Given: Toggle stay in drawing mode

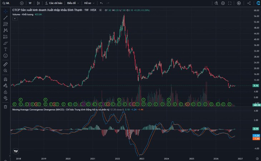Looking at the screenshot, I should 5,86.
